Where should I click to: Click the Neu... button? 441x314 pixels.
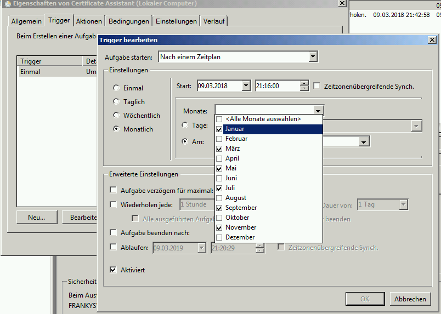tap(36, 217)
